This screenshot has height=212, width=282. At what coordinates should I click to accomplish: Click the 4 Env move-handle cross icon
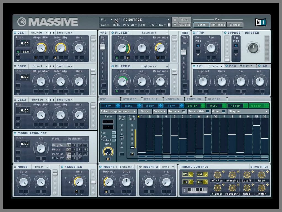coord(182,106)
